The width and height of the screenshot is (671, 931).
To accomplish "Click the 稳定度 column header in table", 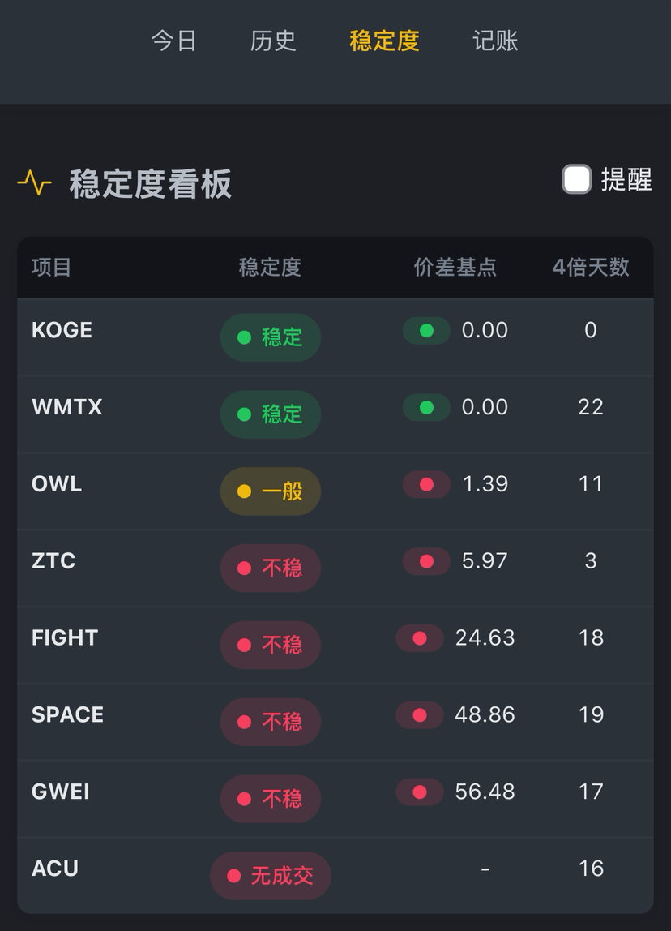I will [x=270, y=267].
